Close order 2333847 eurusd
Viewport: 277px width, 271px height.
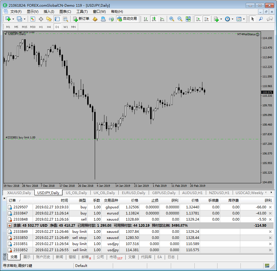[x=270, y=213]
